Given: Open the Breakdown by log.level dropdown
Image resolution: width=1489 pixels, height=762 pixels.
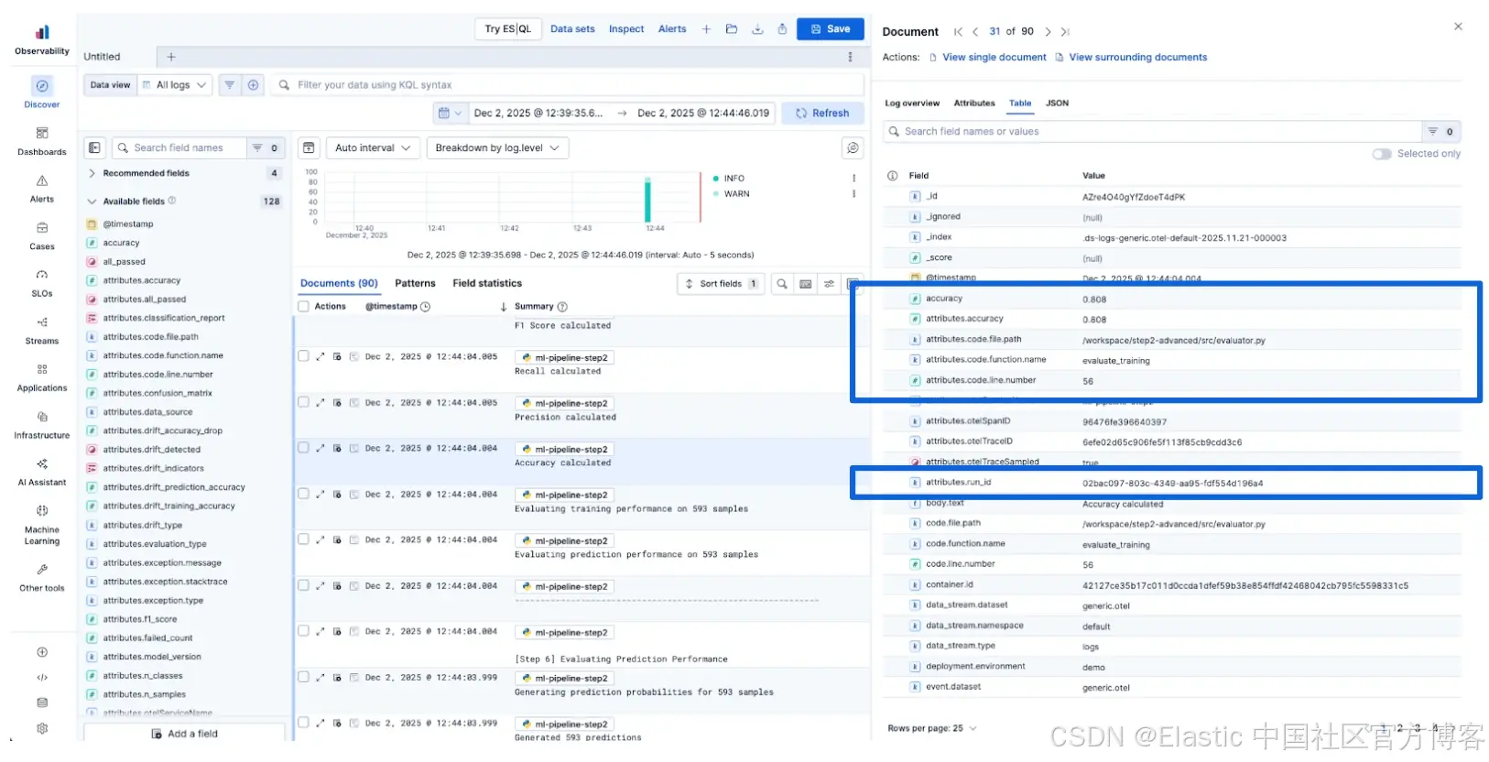Looking at the screenshot, I should pos(497,147).
